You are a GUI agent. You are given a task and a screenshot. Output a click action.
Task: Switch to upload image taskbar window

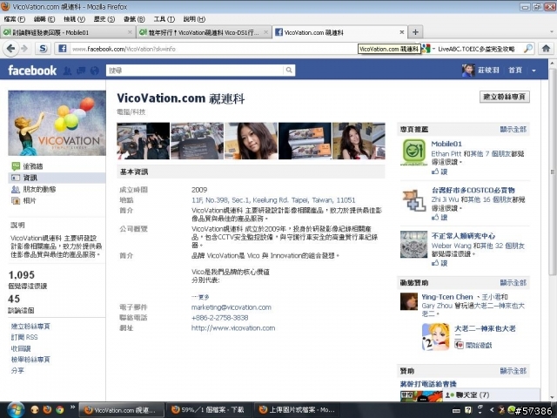click(297, 410)
